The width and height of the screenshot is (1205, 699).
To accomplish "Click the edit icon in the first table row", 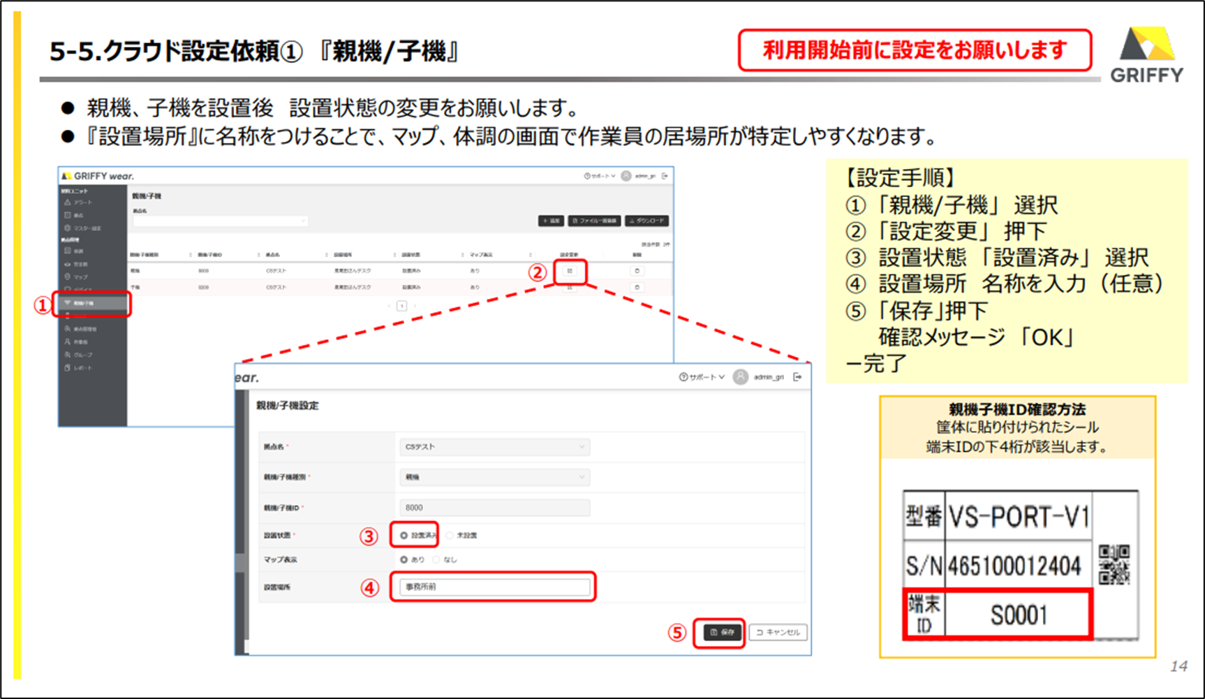I will pyautogui.click(x=570, y=271).
